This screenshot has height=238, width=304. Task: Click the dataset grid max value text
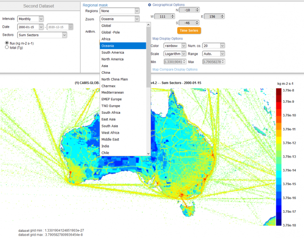click(x=51, y=235)
